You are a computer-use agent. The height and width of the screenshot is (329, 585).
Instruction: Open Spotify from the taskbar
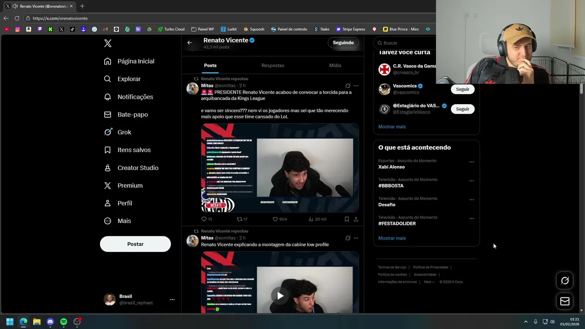pos(64,322)
